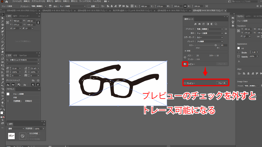Open 表示 dropdown in Image Trace panel
The image size is (262, 147).
(x=210, y=33)
